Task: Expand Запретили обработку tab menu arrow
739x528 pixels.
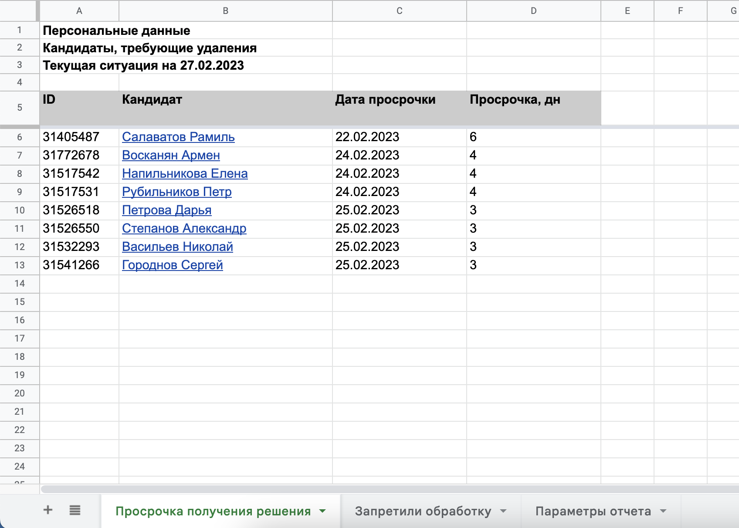Action: (x=503, y=511)
